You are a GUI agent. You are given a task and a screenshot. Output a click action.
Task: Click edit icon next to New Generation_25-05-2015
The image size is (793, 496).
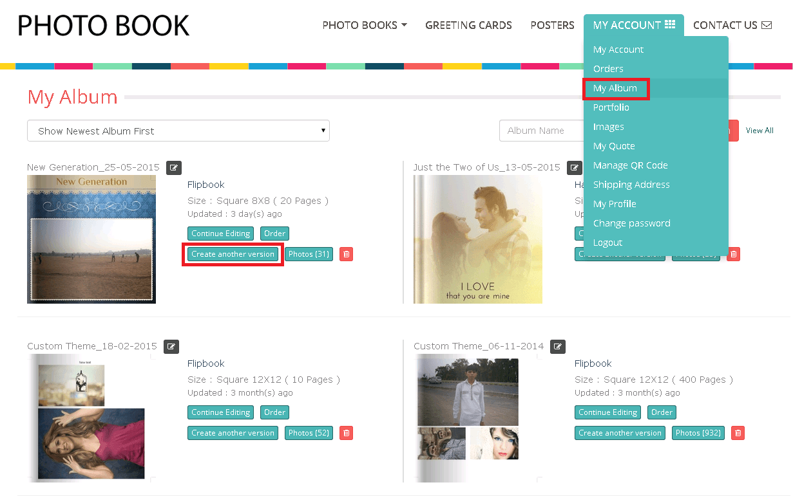[x=174, y=168]
